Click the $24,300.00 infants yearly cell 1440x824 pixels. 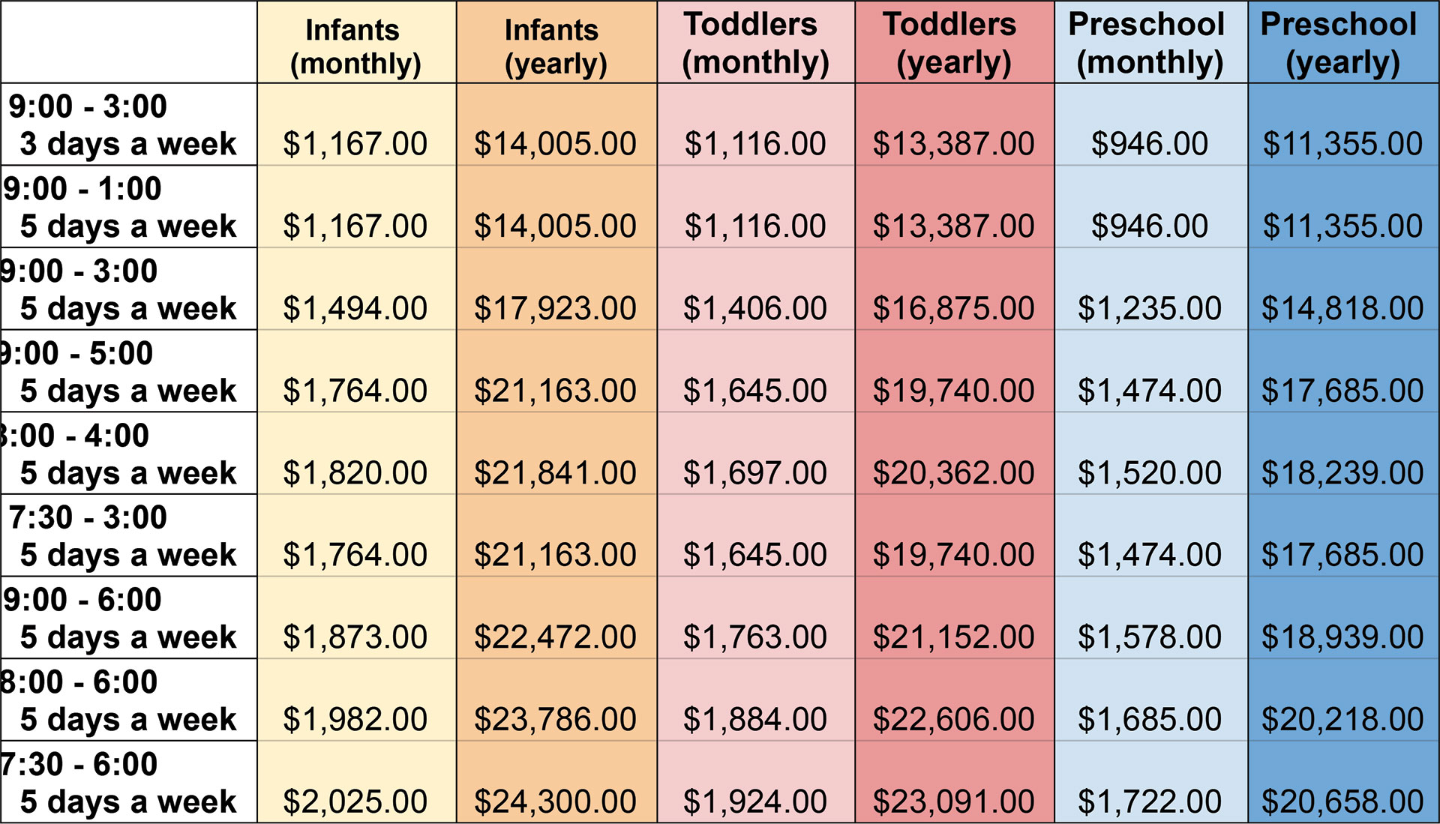tap(555, 802)
